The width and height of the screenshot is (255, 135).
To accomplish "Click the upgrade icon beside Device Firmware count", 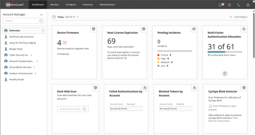I will pos(65,42).
